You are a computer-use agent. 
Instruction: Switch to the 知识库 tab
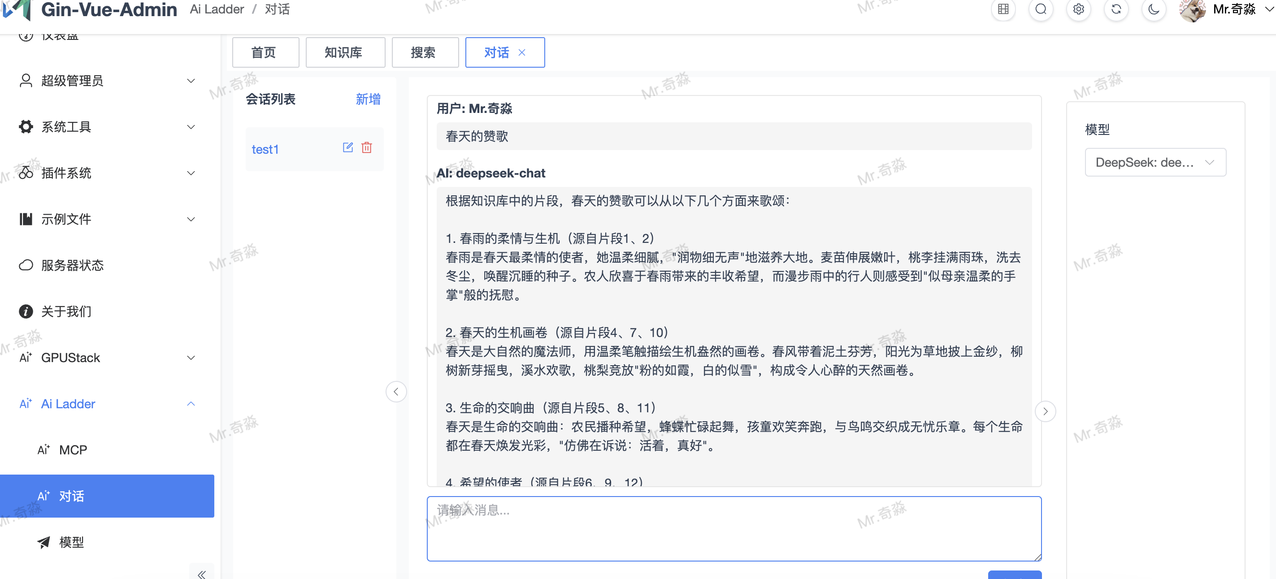click(345, 52)
